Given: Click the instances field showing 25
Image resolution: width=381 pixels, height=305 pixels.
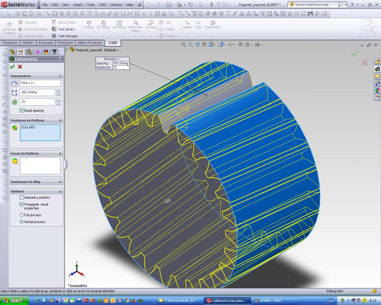Looking at the screenshot, I should 37,102.
